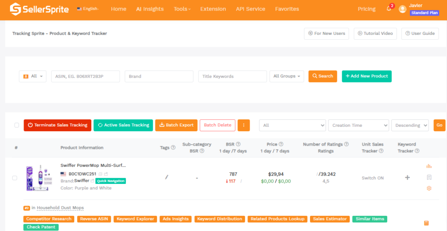
Task: Tick the select-all checkbox in the action bar
Action: [x=17, y=125]
